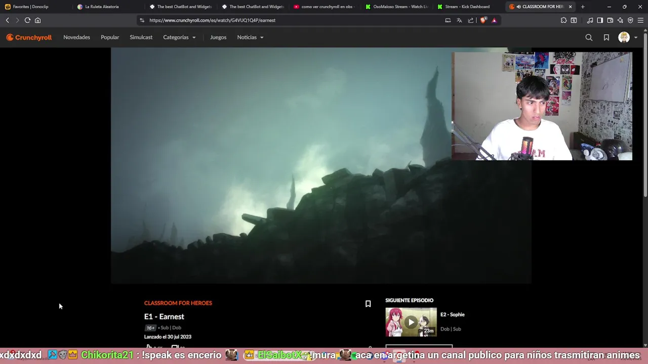Viewport: 648px width, 364px height.
Task: Click the picture-in-picture icon in address bar
Action: click(x=448, y=20)
